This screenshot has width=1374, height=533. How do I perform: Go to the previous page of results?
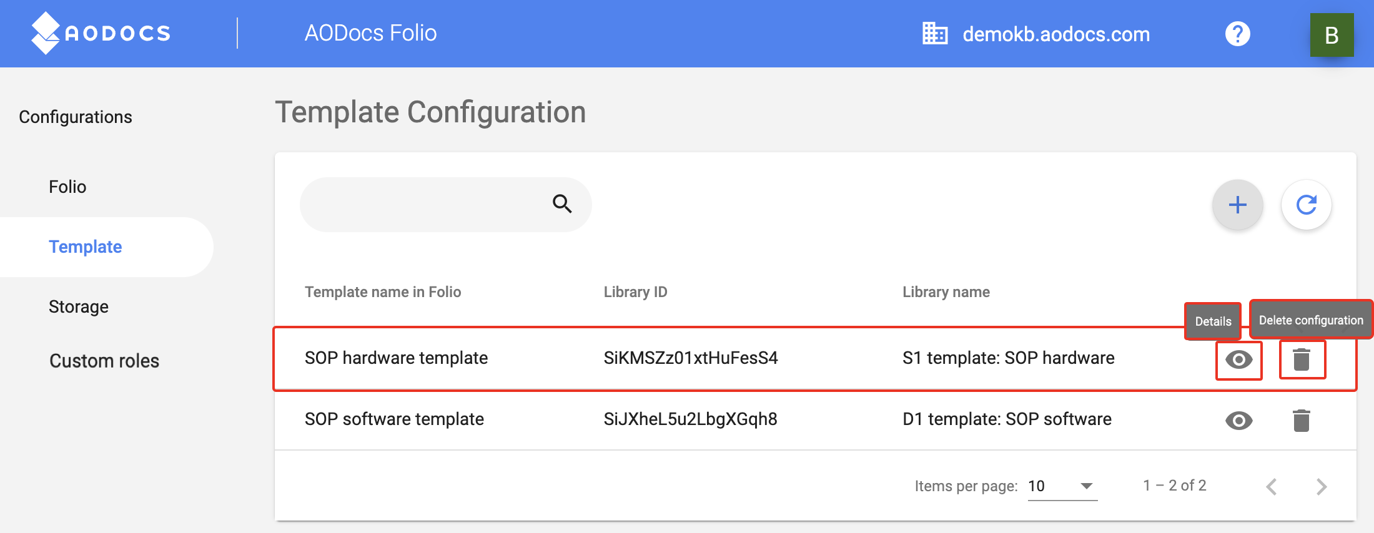(x=1272, y=486)
